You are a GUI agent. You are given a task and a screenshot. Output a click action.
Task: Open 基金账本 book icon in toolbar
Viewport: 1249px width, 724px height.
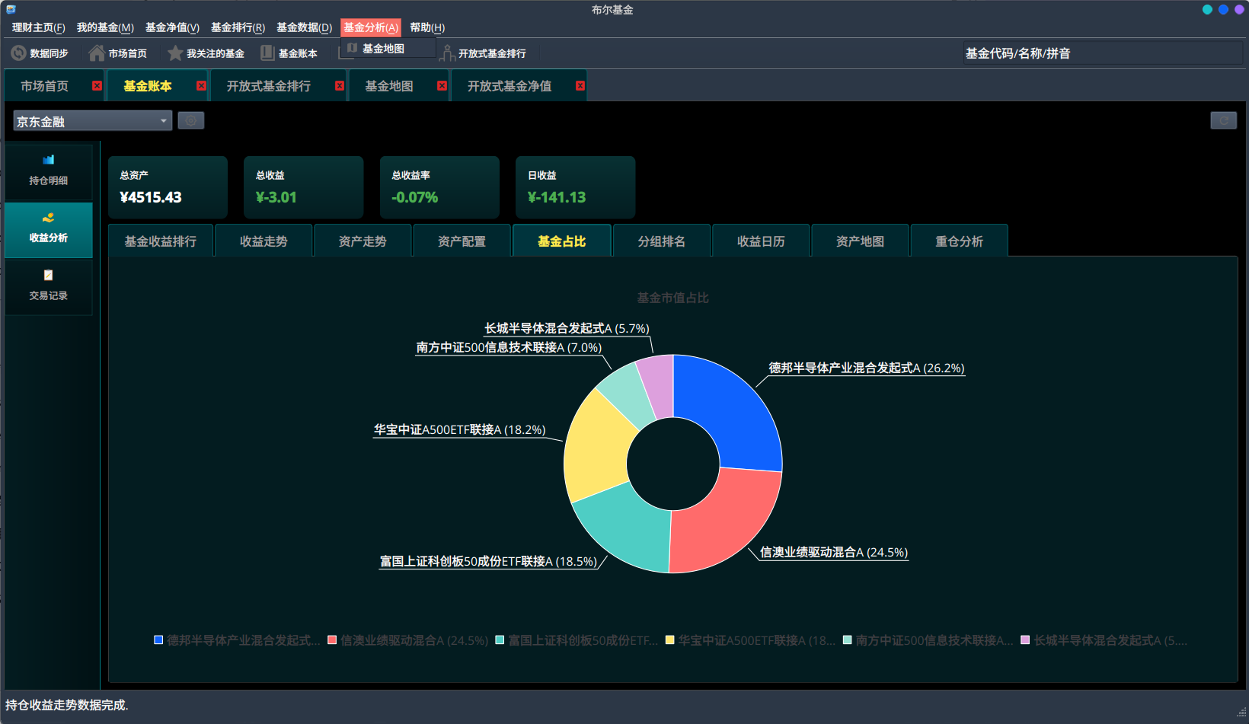click(267, 53)
